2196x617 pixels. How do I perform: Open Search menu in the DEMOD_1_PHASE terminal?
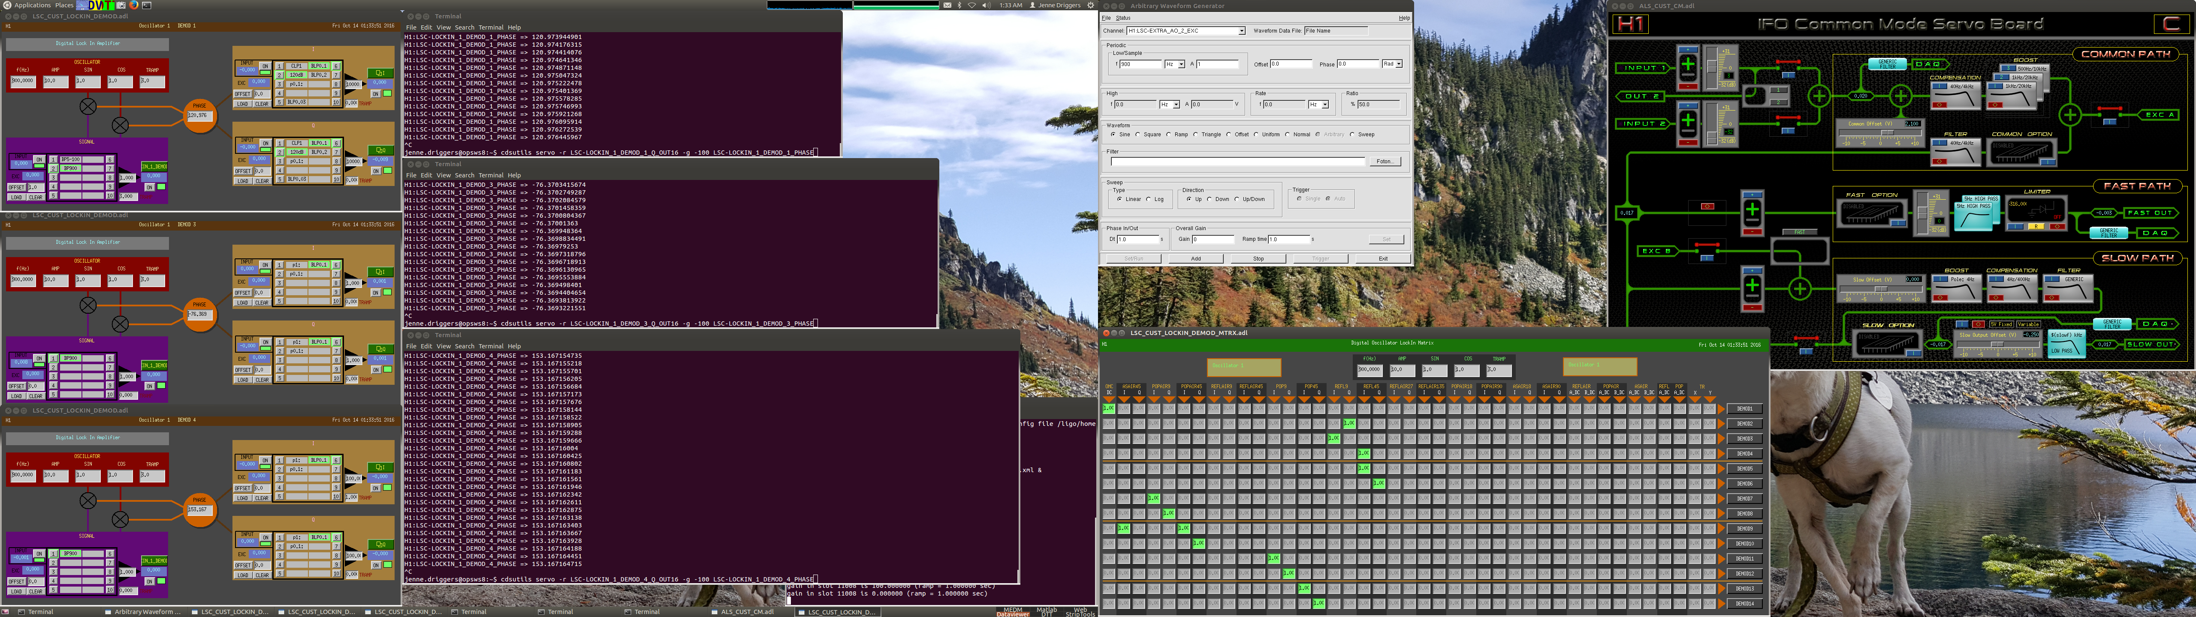pyautogui.click(x=465, y=27)
